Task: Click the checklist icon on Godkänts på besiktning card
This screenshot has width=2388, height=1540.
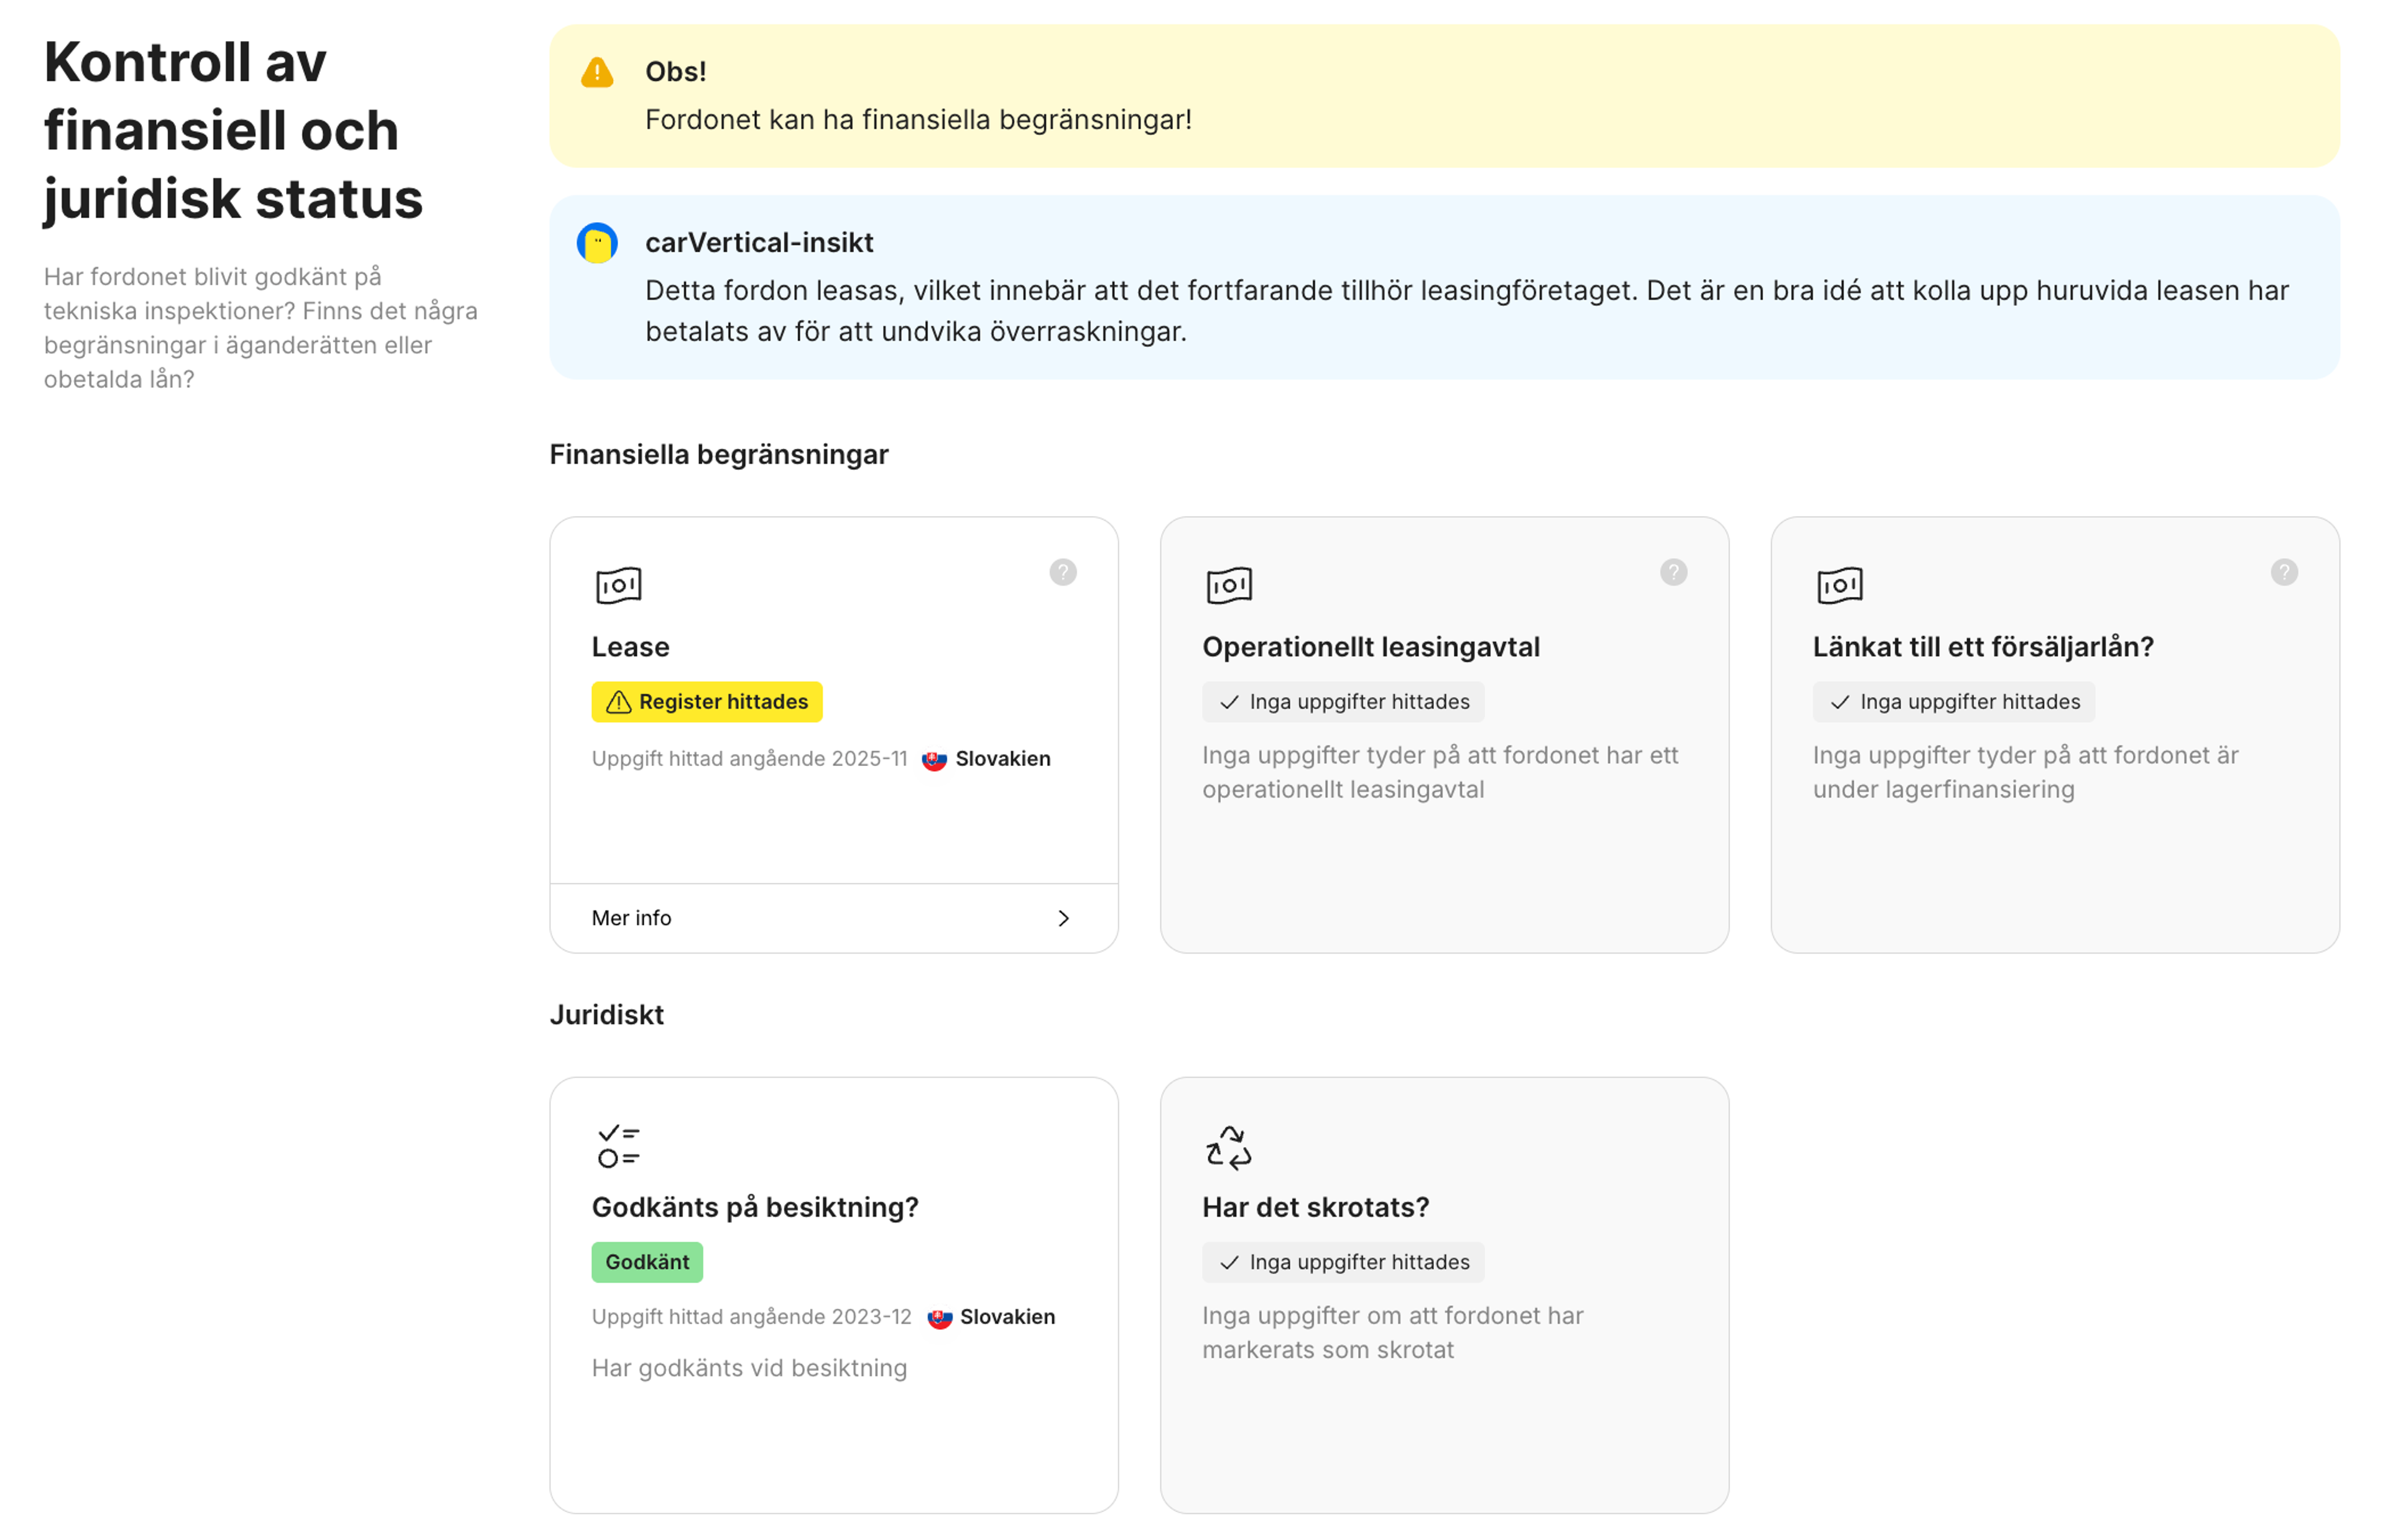Action: point(618,1146)
